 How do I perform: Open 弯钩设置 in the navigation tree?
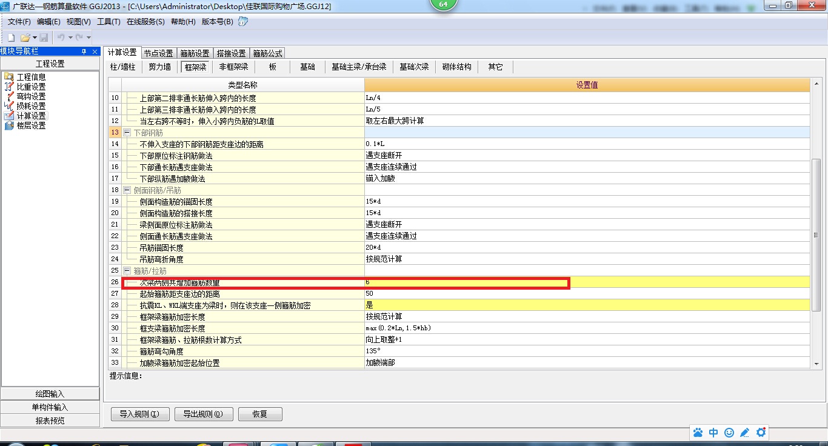(31, 96)
